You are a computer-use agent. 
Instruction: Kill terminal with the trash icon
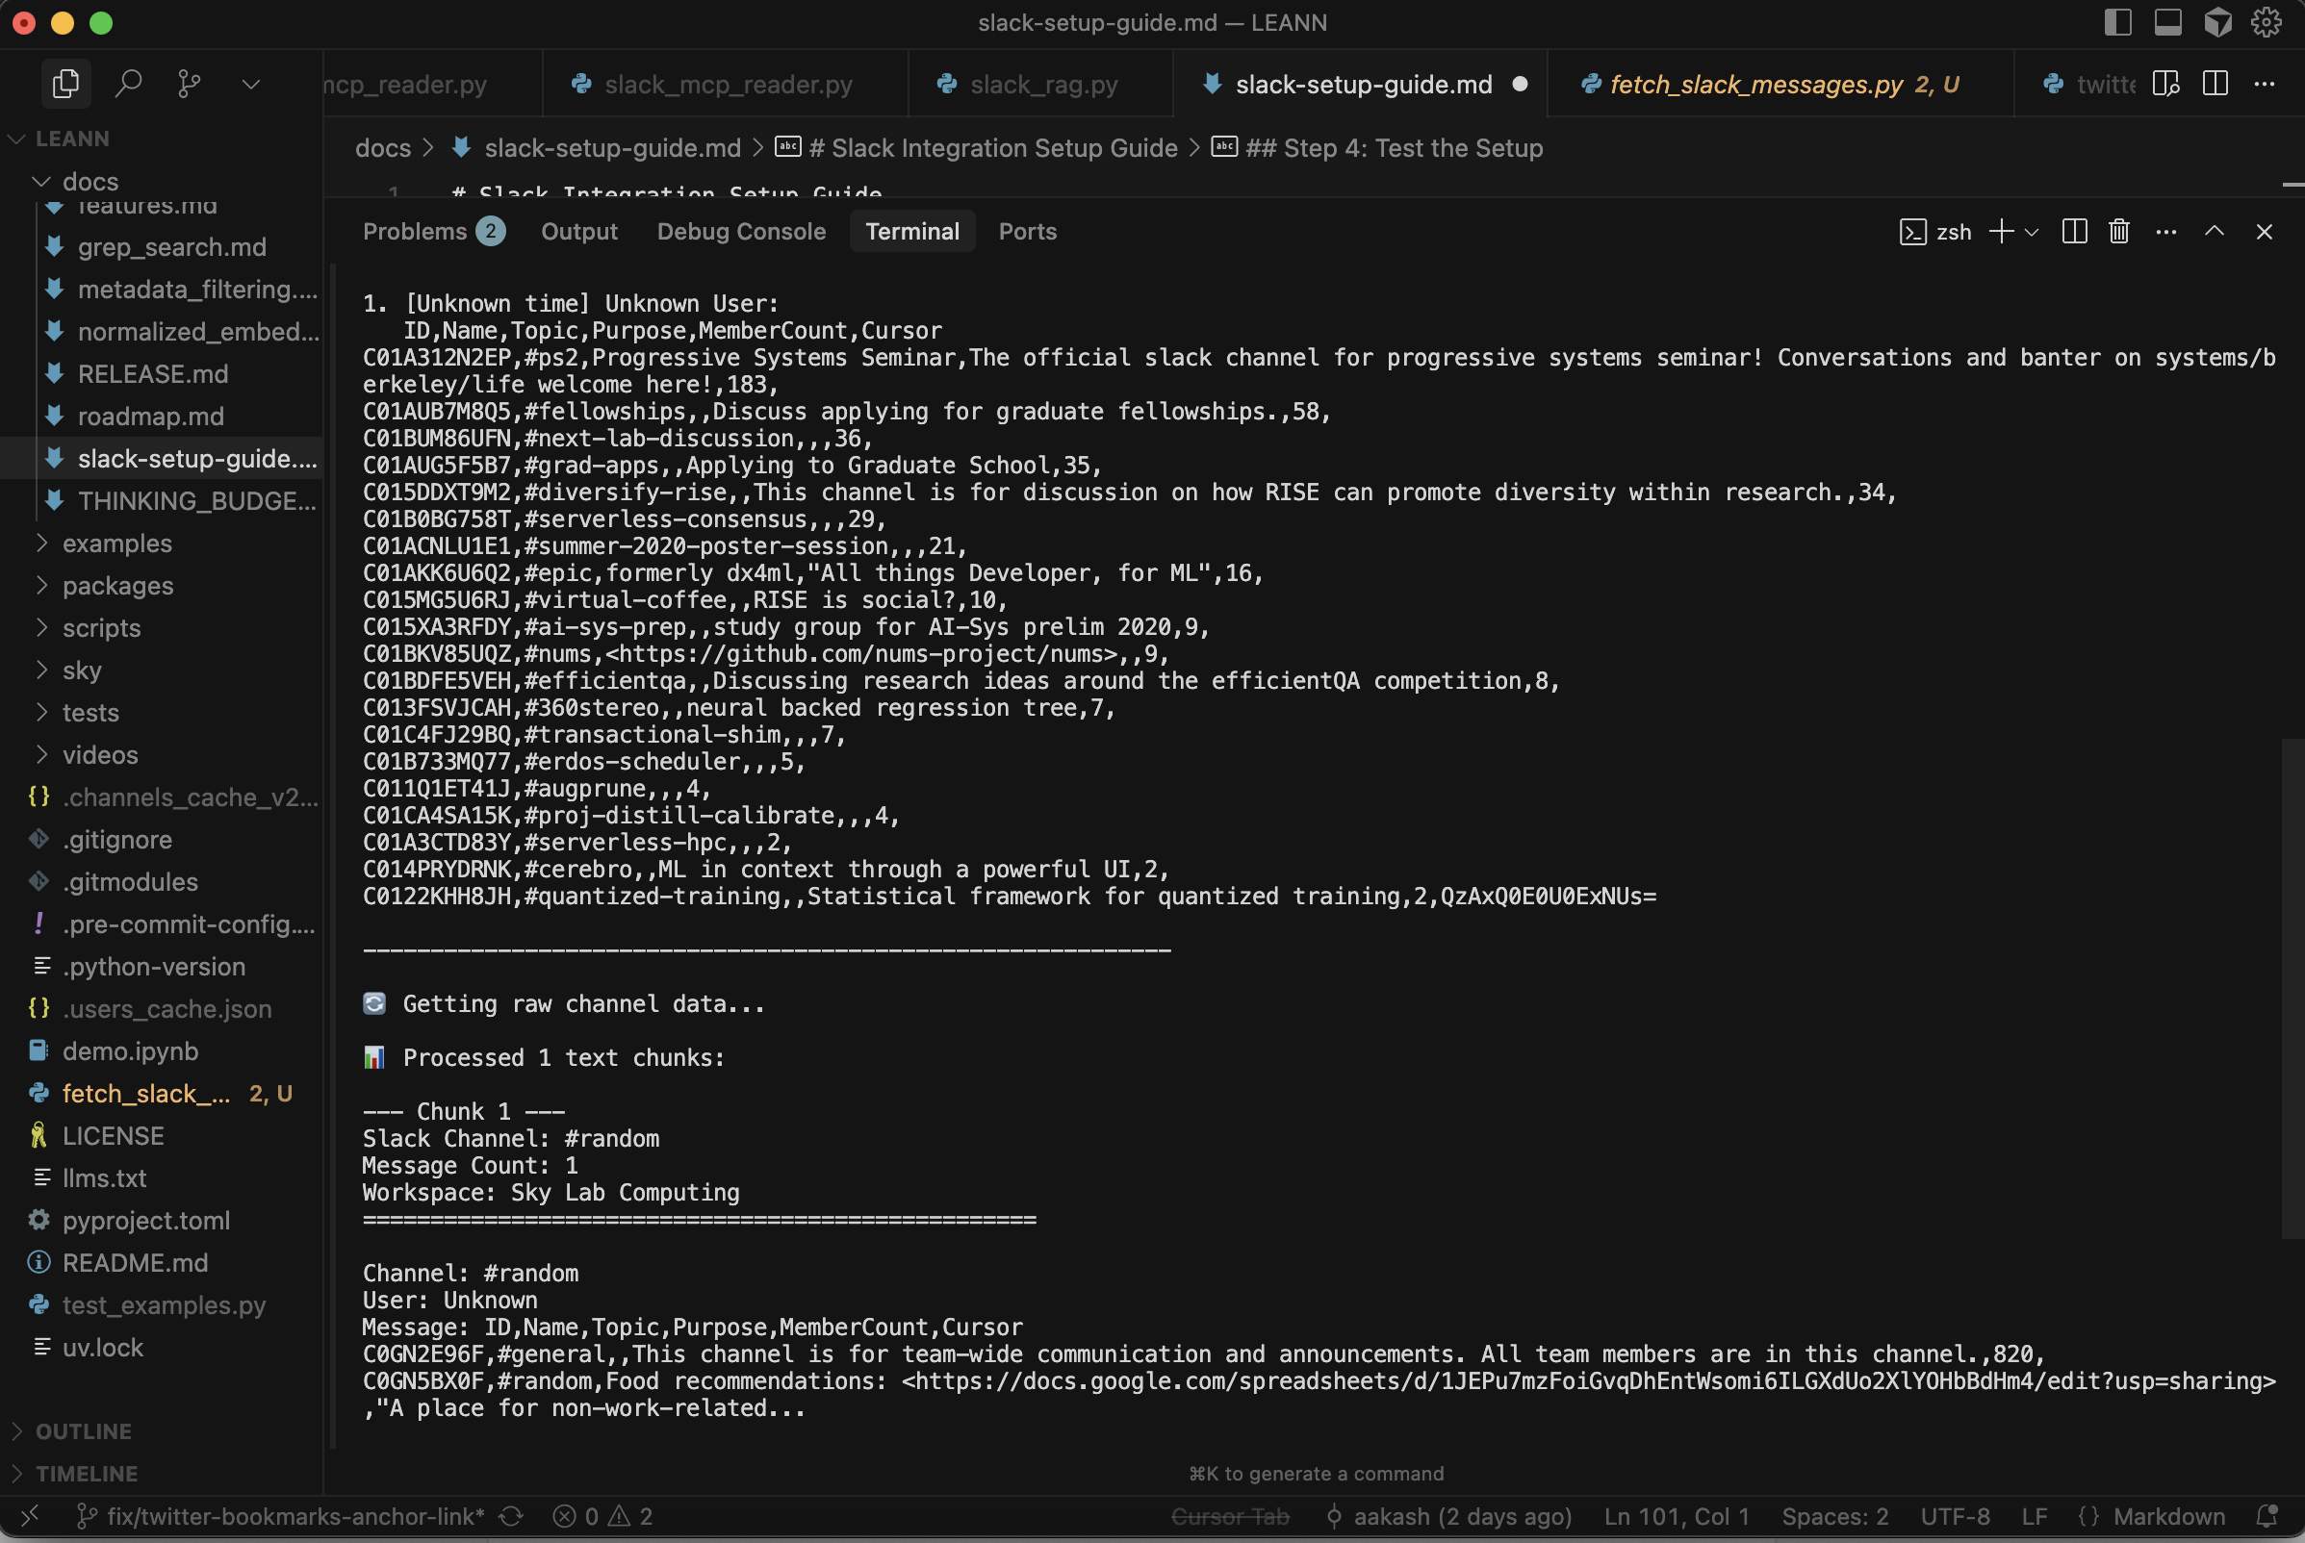(x=2119, y=232)
